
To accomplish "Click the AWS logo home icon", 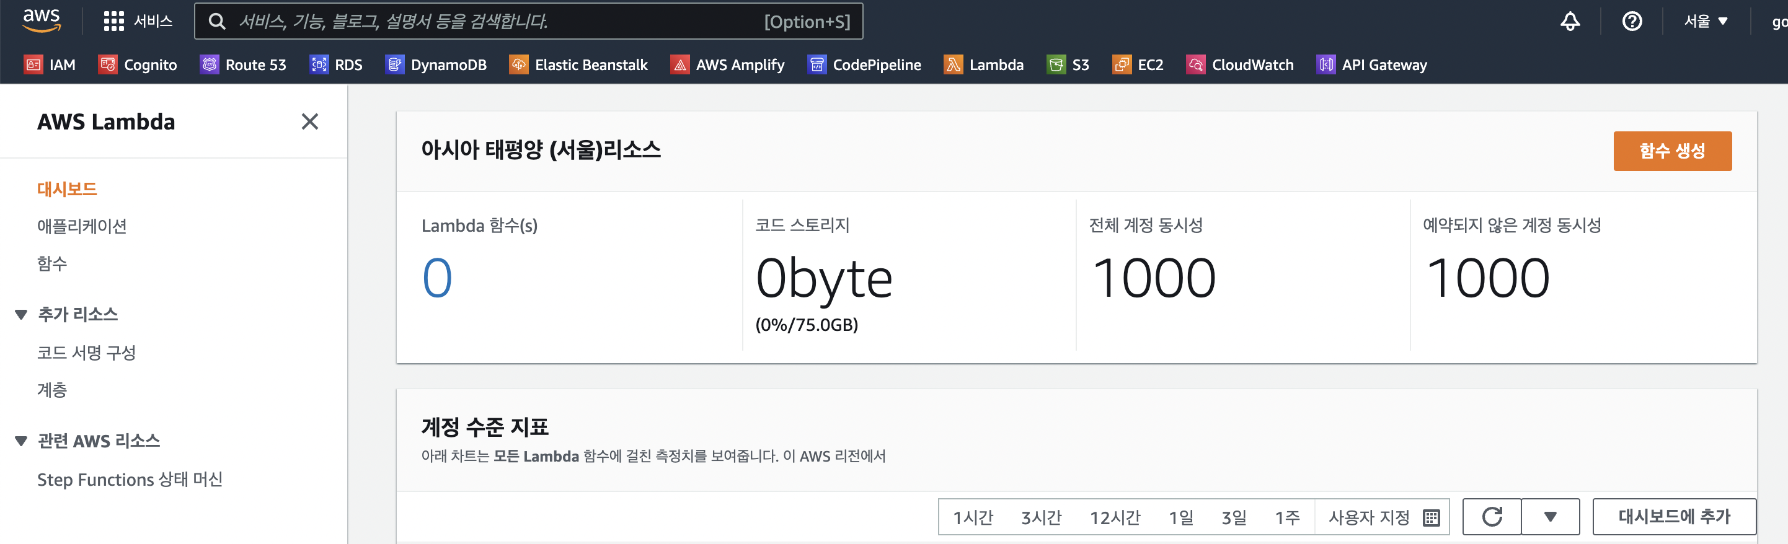I will (42, 21).
